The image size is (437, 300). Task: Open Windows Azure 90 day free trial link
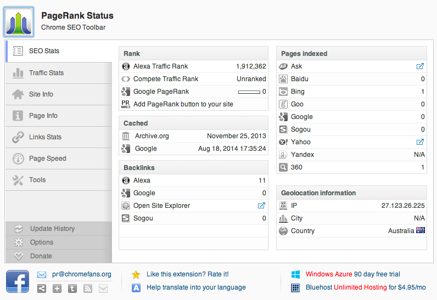pos(353,274)
